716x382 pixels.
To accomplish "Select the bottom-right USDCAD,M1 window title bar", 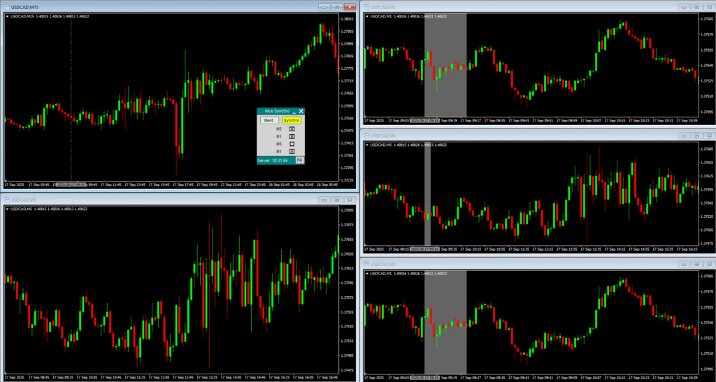I will (524, 264).
